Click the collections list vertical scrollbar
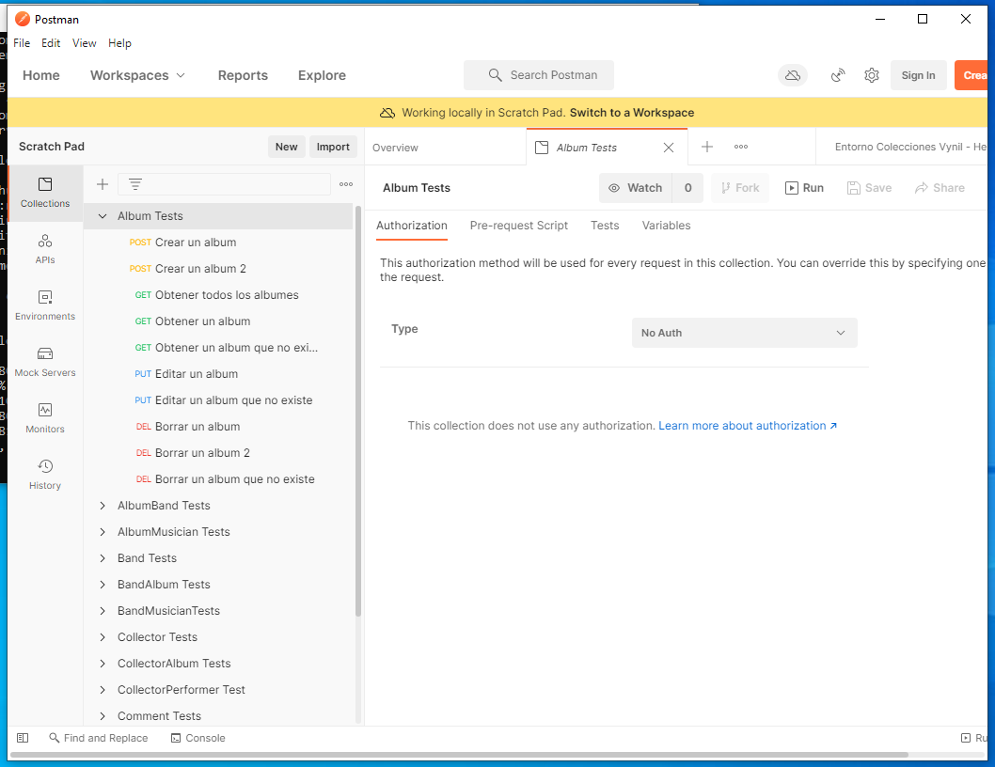Screen dimensions: 995x767 [358, 411]
